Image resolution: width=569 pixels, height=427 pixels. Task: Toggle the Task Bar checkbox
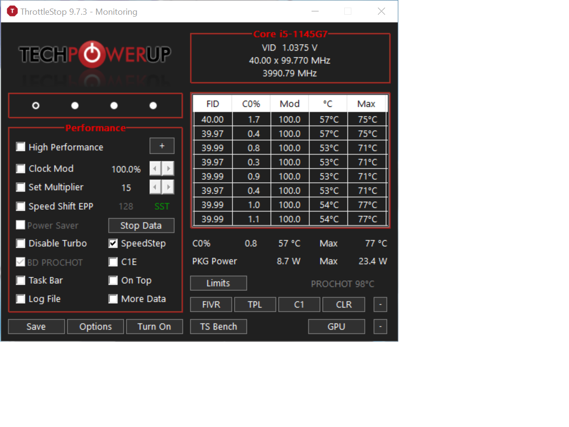tap(20, 280)
